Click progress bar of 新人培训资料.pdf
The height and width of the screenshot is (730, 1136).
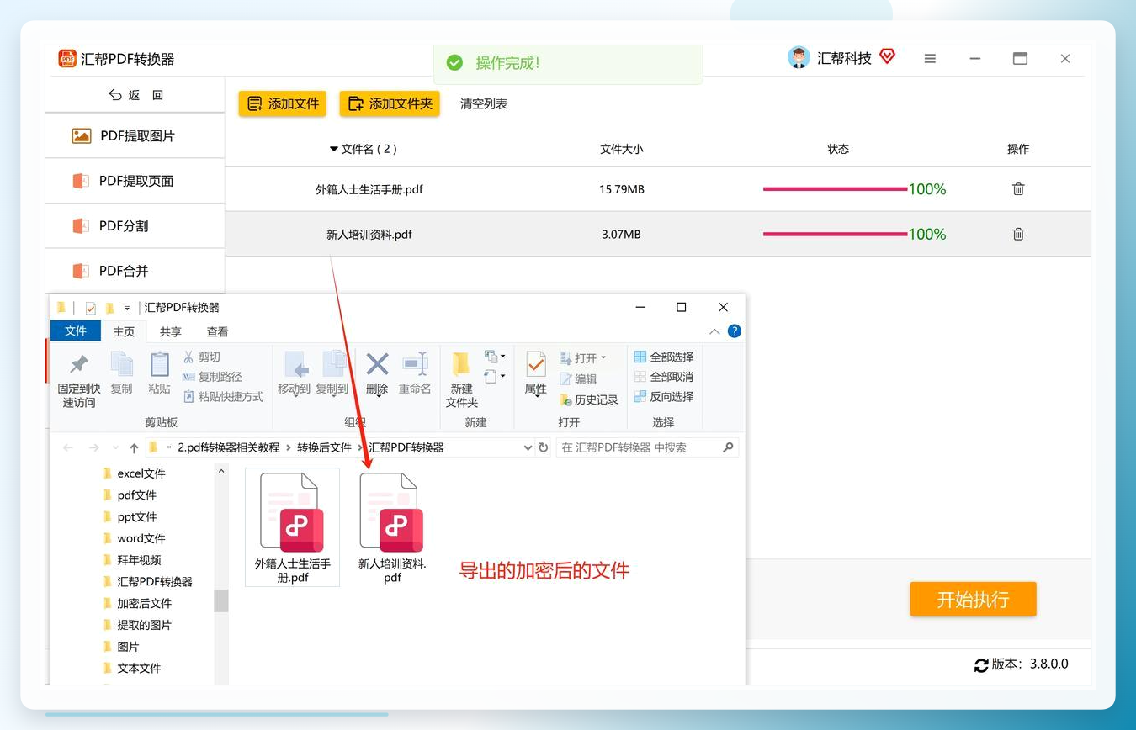tap(835, 234)
